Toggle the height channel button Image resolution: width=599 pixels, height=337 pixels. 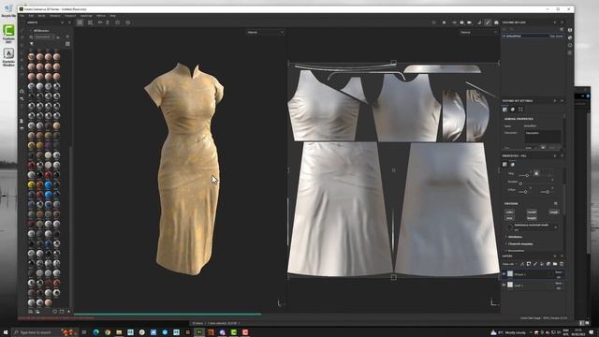[x=532, y=218]
